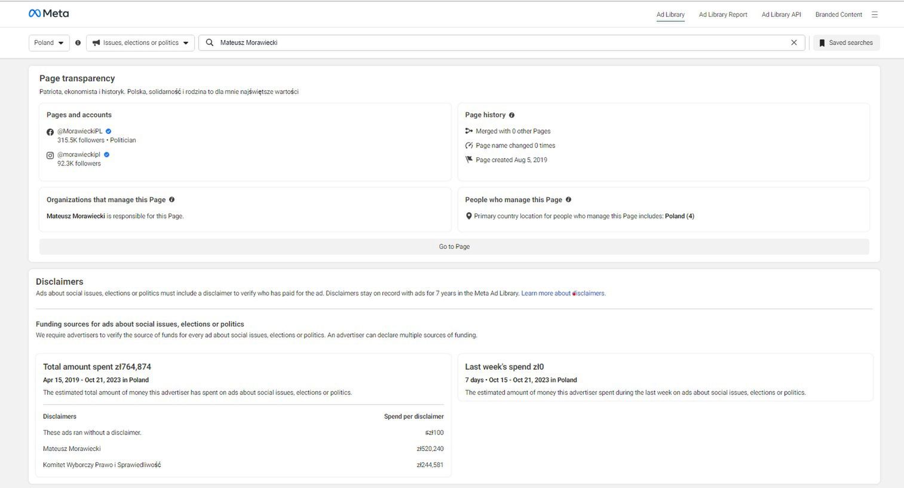
Task: Click the zł244,581 spend value
Action: pos(430,465)
